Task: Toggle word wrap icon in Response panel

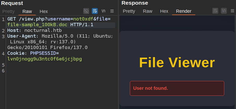Action: tap(215, 11)
